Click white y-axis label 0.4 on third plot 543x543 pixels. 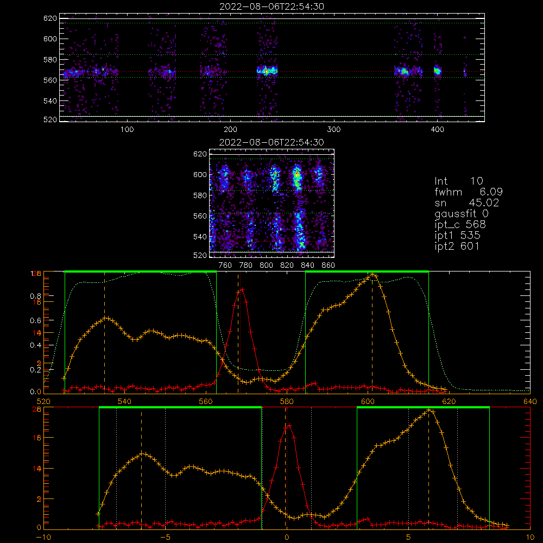36,345
